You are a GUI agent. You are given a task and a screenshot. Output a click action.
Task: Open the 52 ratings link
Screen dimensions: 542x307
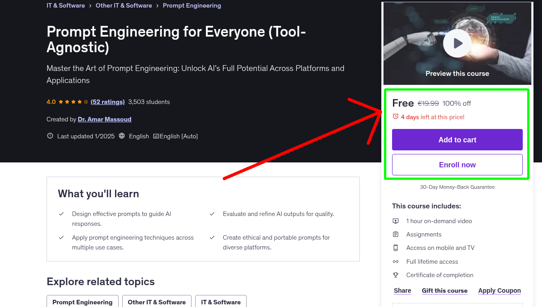pyautogui.click(x=108, y=102)
